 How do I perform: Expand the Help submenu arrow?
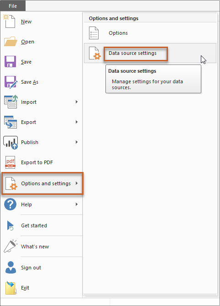[x=77, y=204]
